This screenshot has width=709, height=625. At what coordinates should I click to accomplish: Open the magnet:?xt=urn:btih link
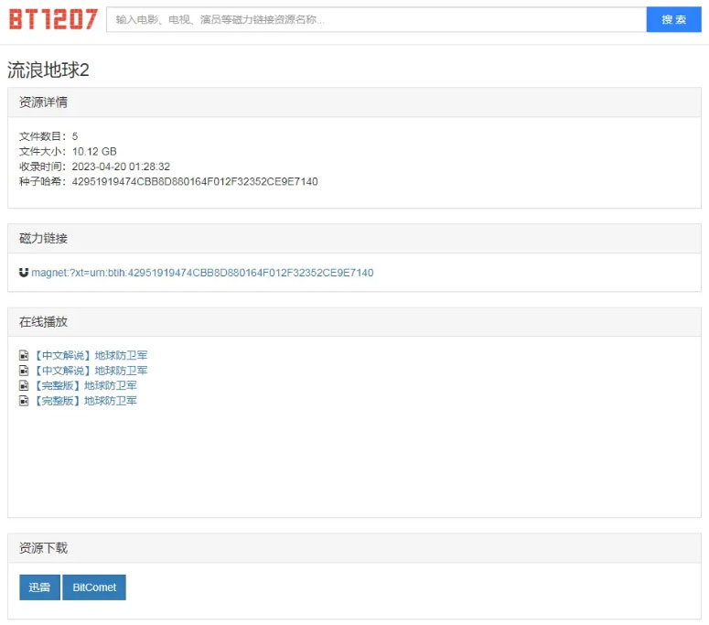[202, 273]
